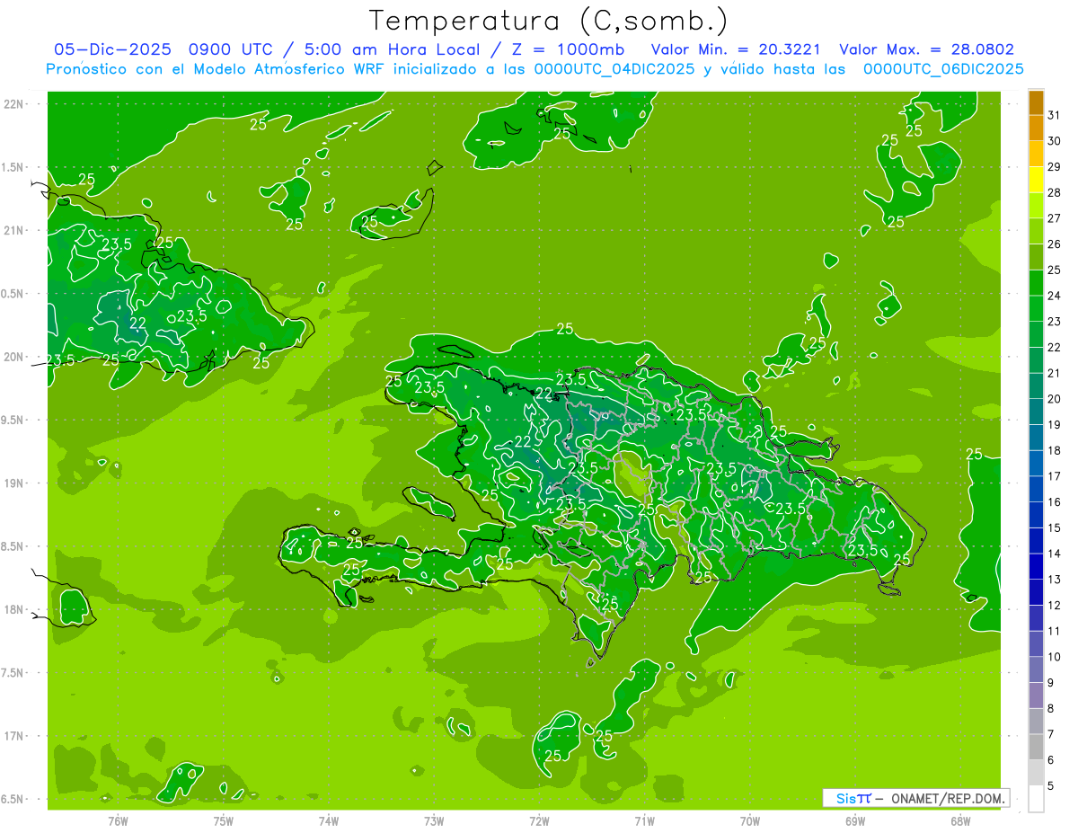
Task: Click the "5" value on the color scale
Action: (x=1050, y=786)
